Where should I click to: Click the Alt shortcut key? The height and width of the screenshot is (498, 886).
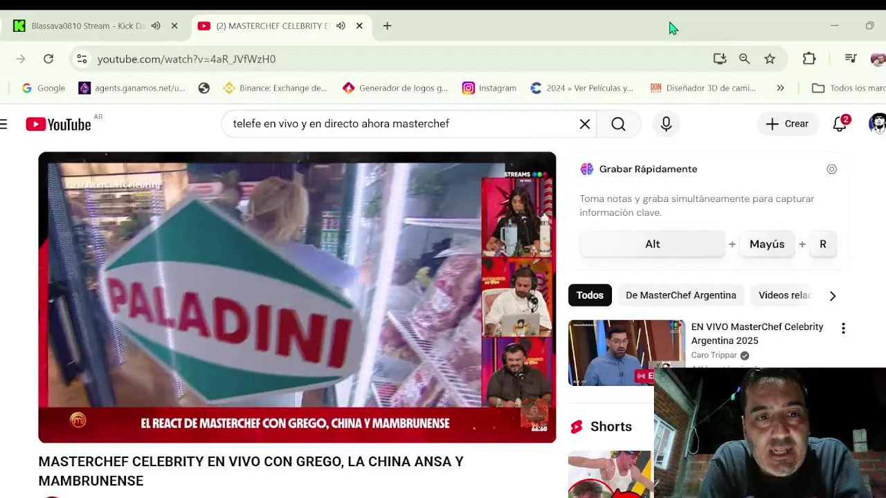click(x=652, y=244)
